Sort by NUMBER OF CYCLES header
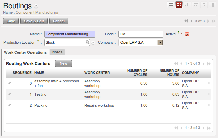The width and height of the screenshot is (218, 138). pyautogui.click(x=137, y=73)
